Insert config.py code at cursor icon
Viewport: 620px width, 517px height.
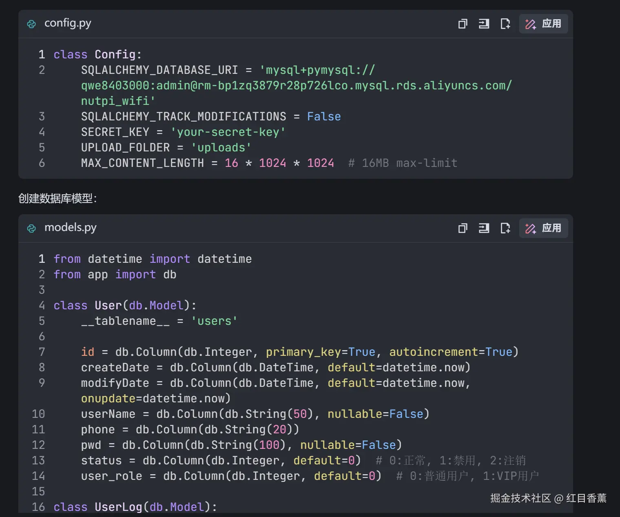pos(484,24)
